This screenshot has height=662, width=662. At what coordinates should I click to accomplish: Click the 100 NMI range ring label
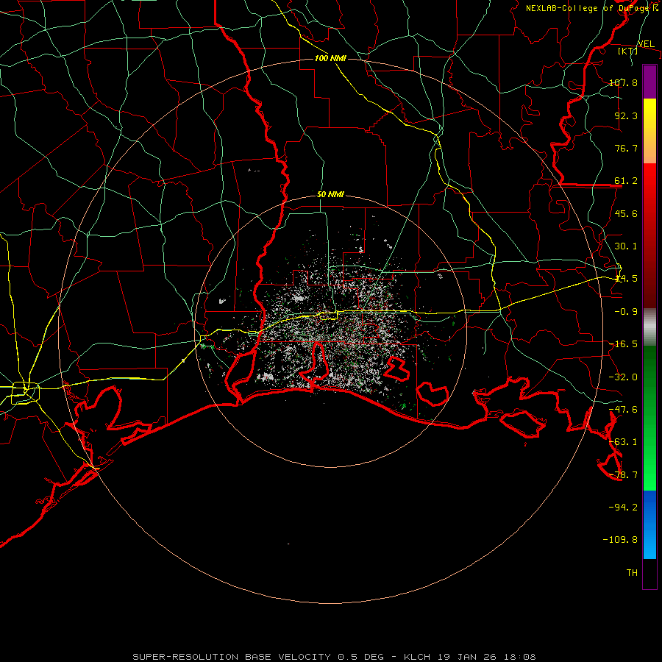330,58
